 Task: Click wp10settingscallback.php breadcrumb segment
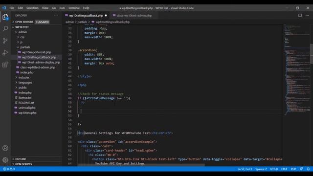pos(112,22)
